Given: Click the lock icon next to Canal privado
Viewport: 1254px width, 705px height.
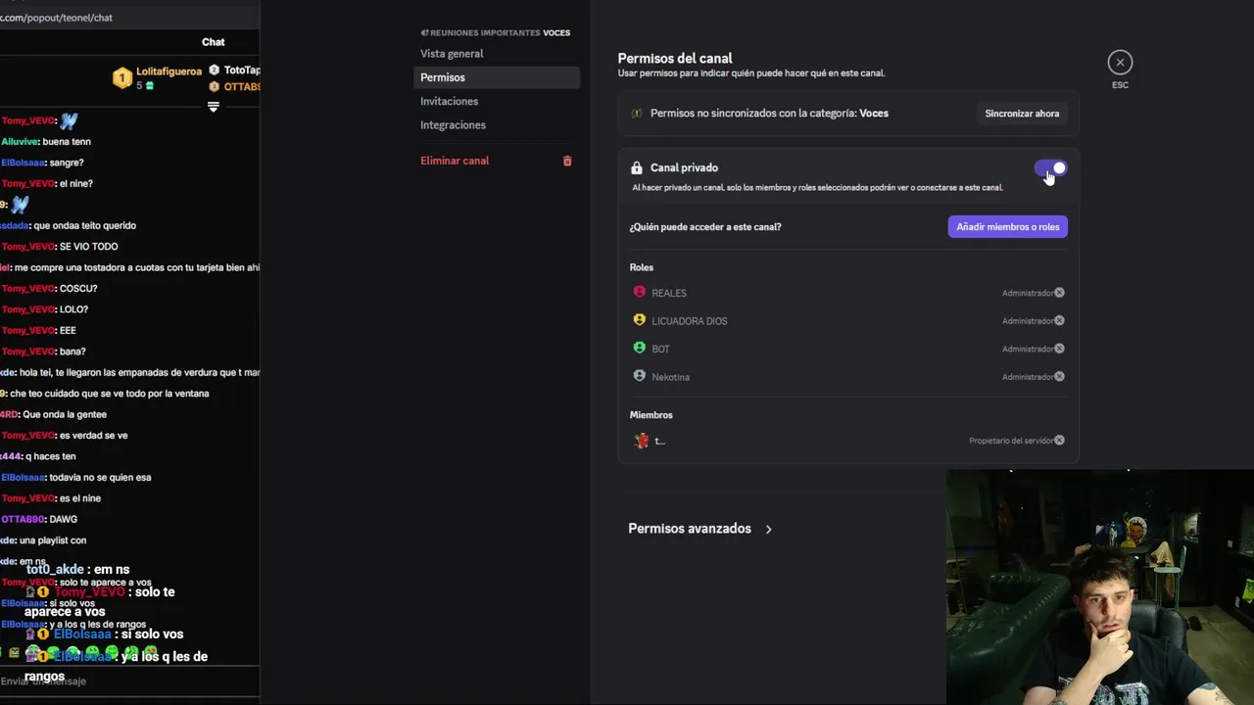Looking at the screenshot, I should click(x=637, y=168).
